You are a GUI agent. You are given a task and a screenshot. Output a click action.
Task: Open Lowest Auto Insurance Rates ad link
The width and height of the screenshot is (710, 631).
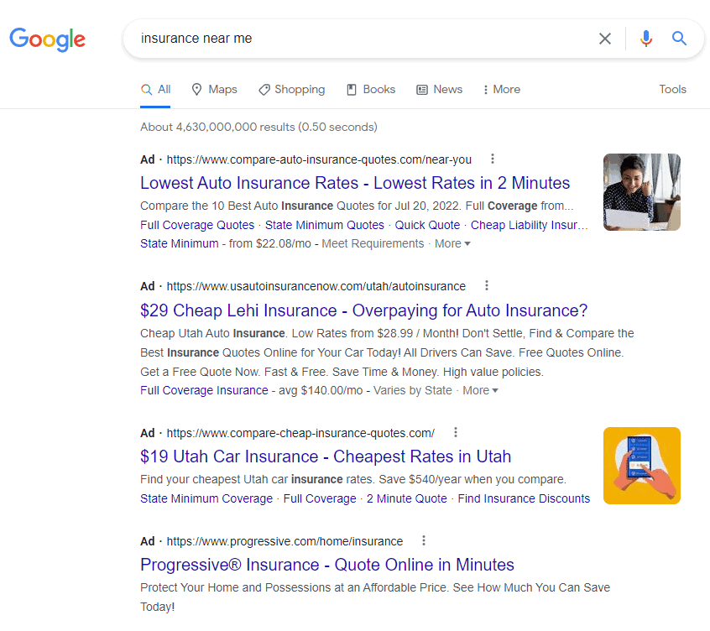pyautogui.click(x=355, y=183)
